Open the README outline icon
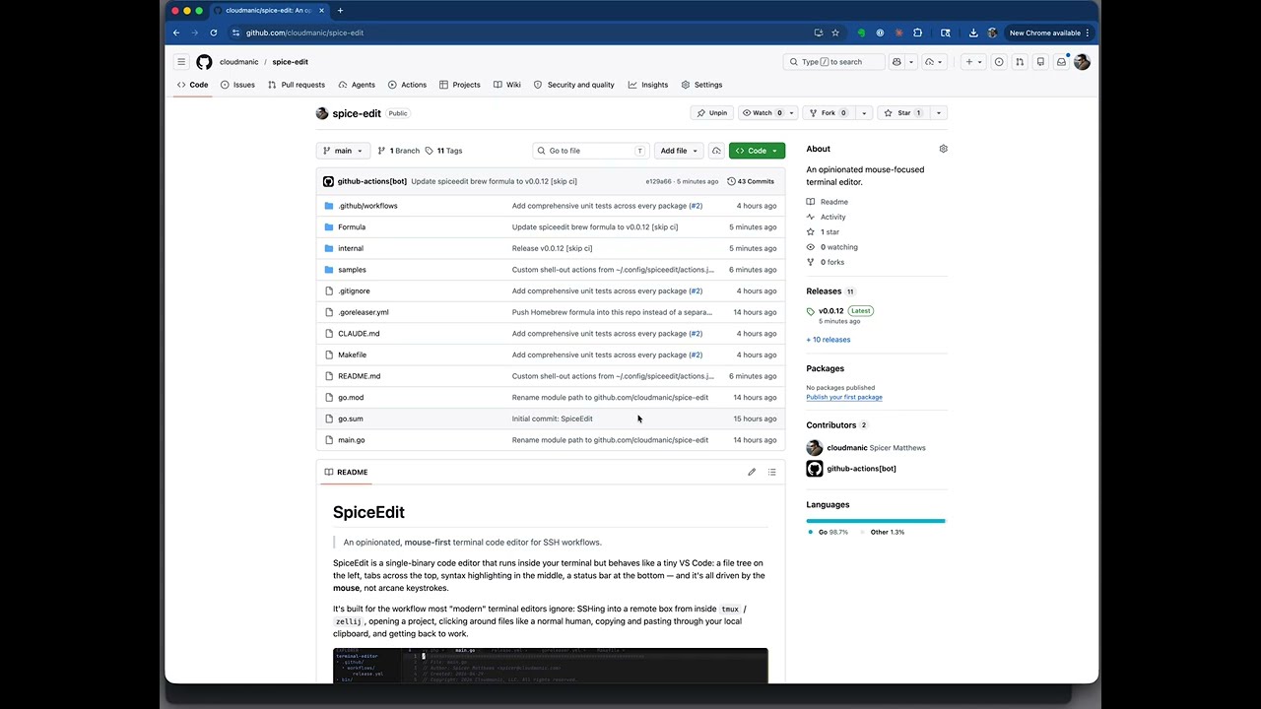 click(x=772, y=472)
